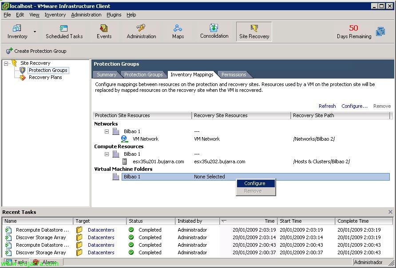Sort by Recovery Site Resources column
Screen dimensions: 396x268
[241, 115]
